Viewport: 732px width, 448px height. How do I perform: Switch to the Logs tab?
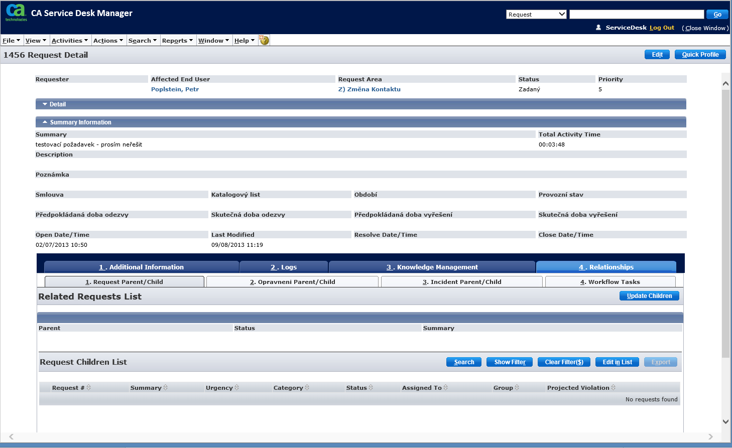284,267
